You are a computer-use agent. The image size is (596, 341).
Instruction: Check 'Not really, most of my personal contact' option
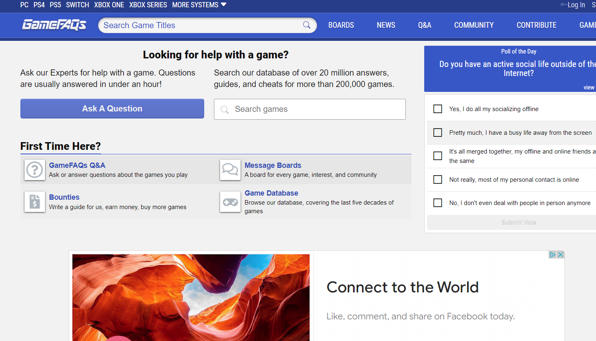[x=438, y=180]
